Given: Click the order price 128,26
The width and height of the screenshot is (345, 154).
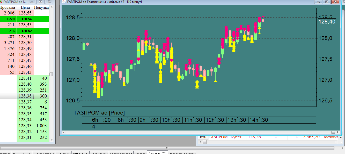Looking at the screenshot, I should (x=254, y=137).
